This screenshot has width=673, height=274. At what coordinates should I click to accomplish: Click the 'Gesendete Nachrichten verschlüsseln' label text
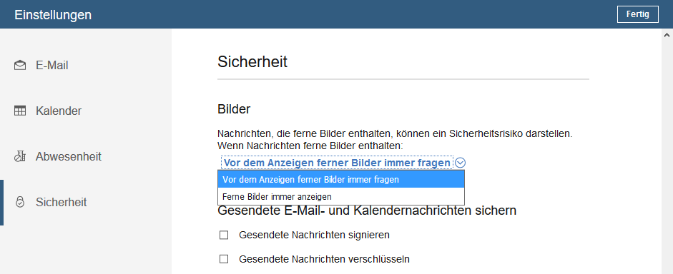pos(324,259)
